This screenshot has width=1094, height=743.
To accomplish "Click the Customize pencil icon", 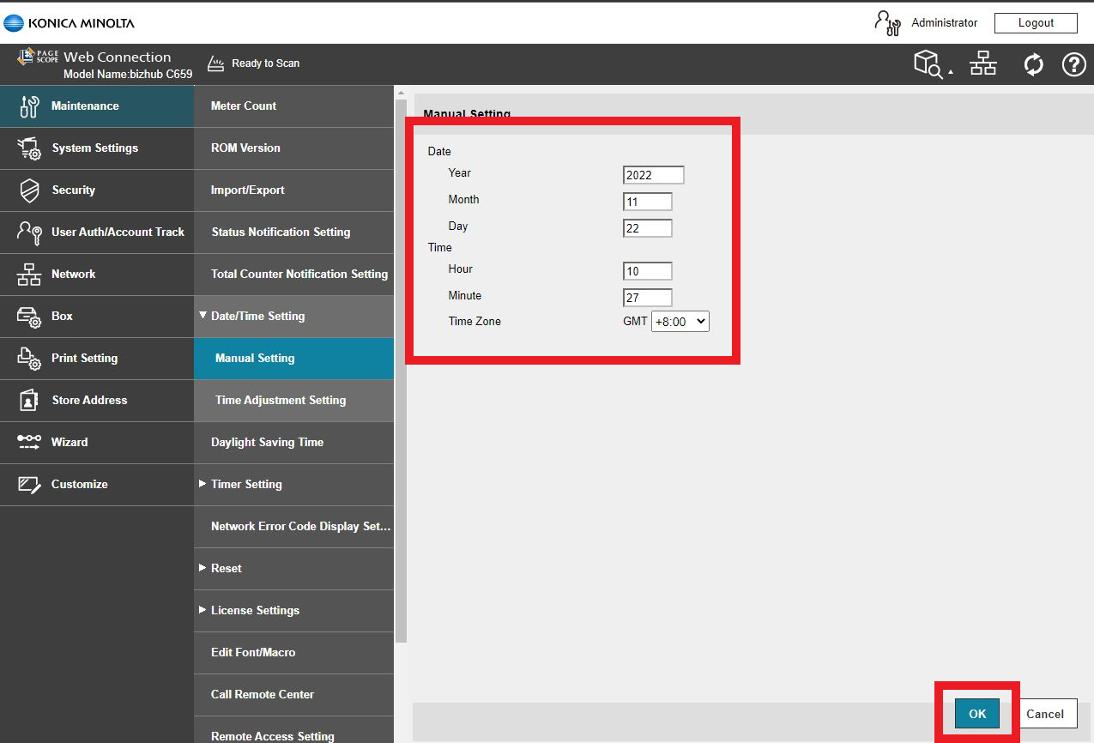I will coord(29,485).
